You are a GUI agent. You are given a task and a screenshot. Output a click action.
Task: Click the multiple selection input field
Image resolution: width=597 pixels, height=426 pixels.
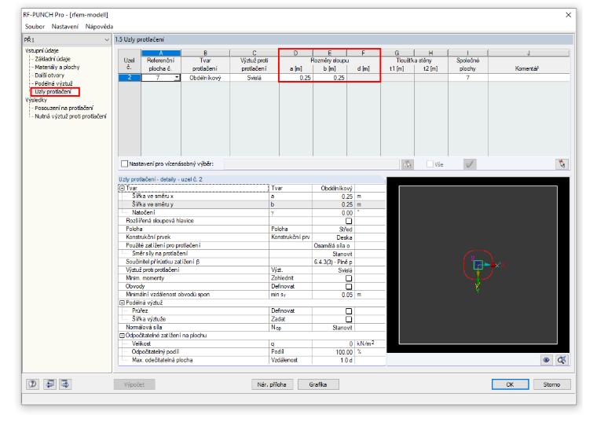311,164
